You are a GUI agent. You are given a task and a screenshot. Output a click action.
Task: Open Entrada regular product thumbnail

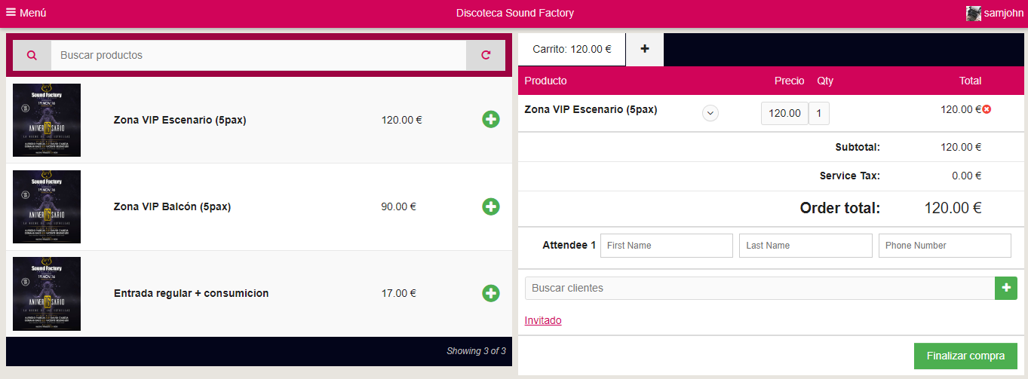(x=47, y=294)
